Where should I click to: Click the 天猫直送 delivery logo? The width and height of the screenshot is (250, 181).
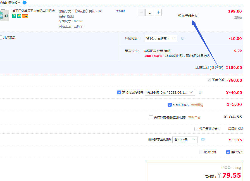(153, 56)
